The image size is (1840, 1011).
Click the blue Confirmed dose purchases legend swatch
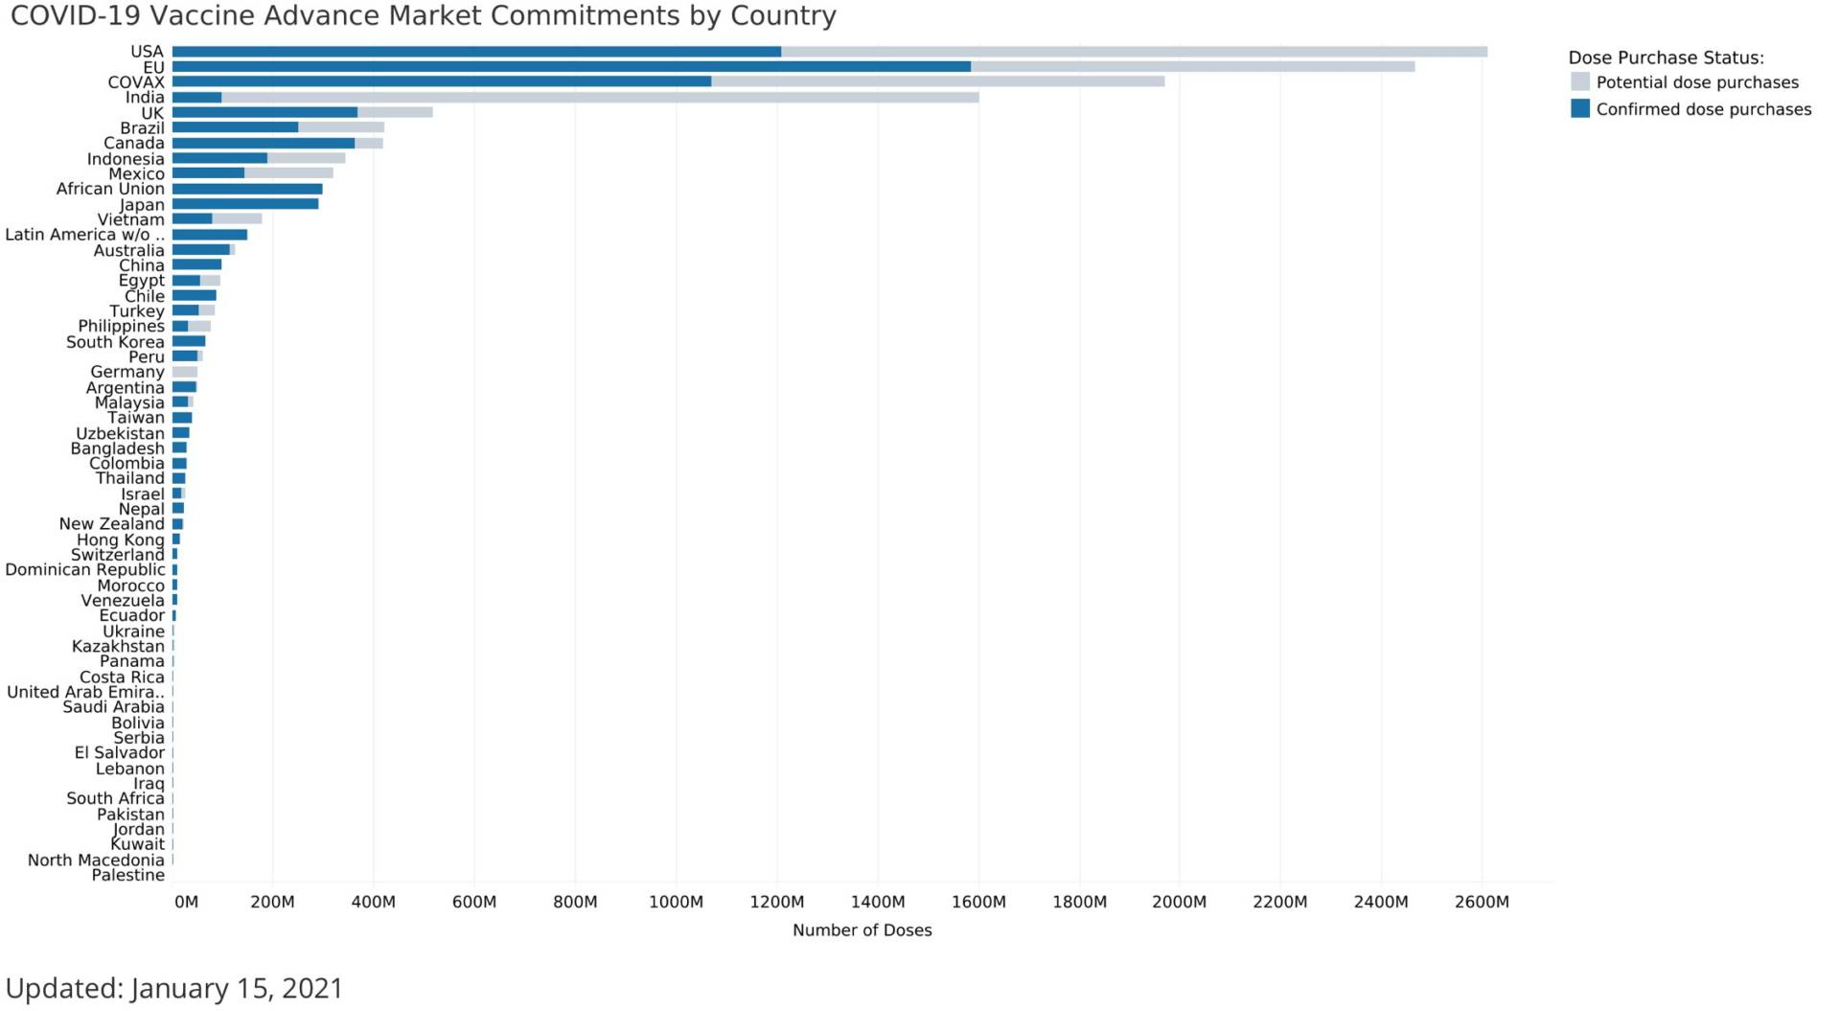[1580, 109]
